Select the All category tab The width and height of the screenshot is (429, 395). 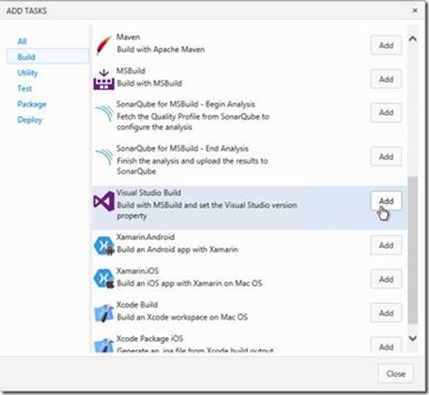22,42
